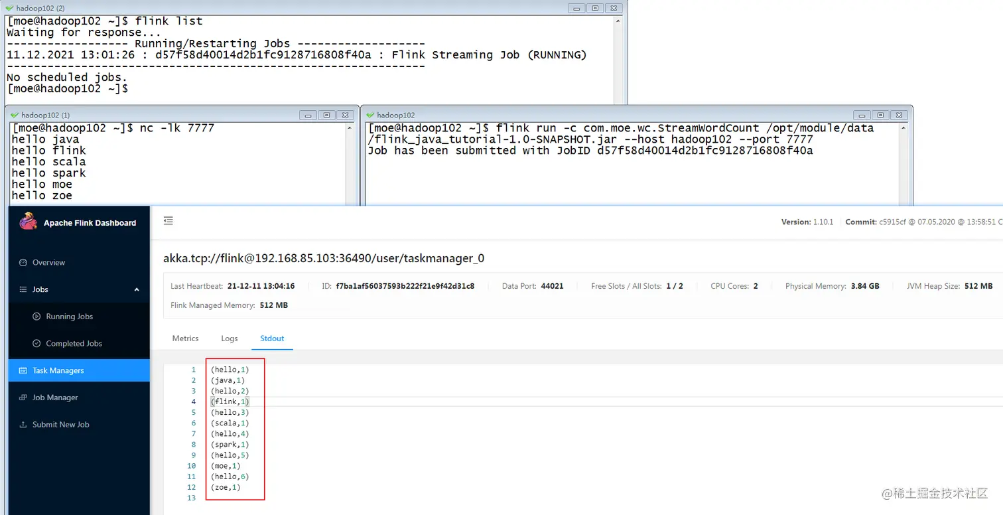Click the ID value f7ba1af56037593b222f21e9f42d31c8
Image resolution: width=1003 pixels, height=515 pixels.
tap(405, 286)
